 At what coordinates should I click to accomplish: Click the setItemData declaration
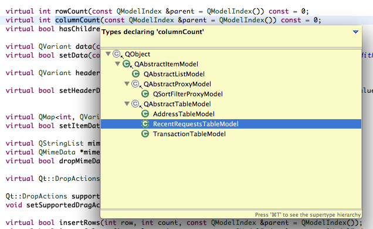click(x=79, y=126)
